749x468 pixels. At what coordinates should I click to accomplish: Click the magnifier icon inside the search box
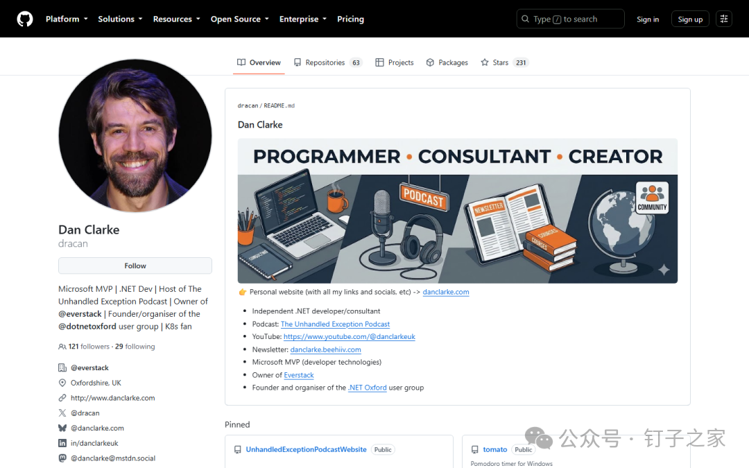(x=525, y=19)
